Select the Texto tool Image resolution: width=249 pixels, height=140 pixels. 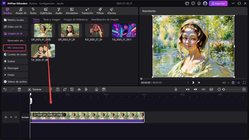click(x=33, y=11)
